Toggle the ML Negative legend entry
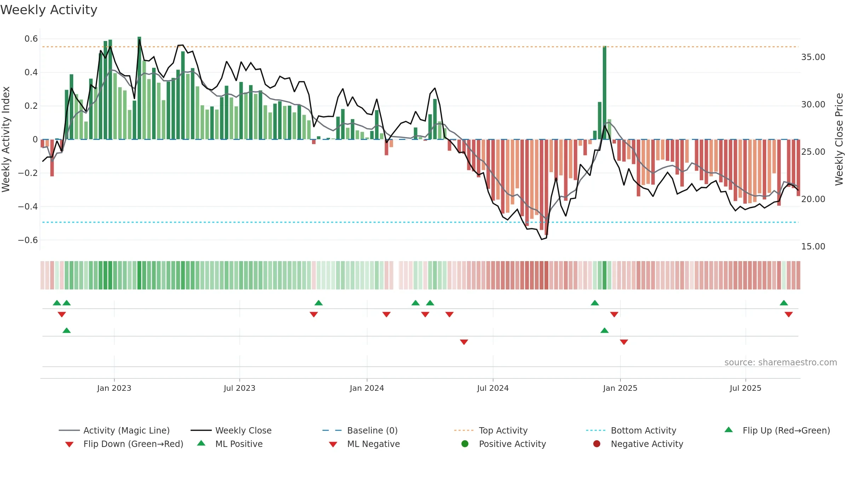849x477 pixels. (x=364, y=444)
